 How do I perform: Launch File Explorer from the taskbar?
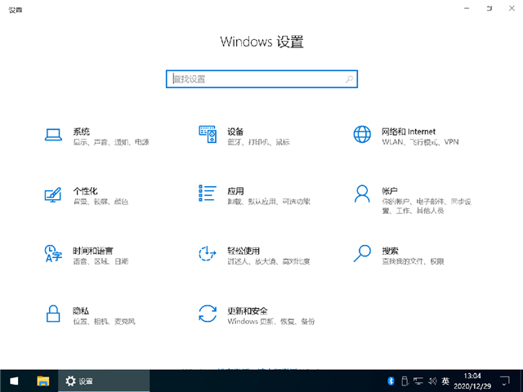[x=43, y=381]
